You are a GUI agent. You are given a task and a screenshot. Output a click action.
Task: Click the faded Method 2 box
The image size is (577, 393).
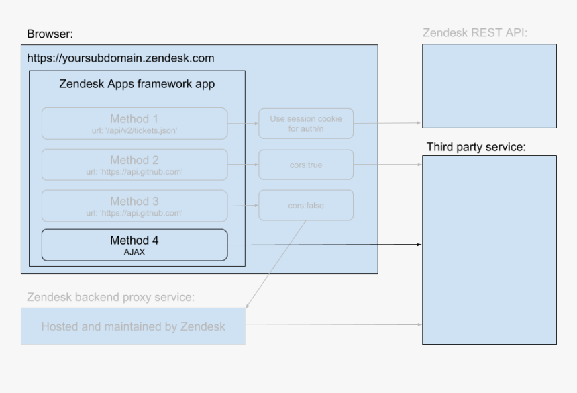pyautogui.click(x=135, y=165)
